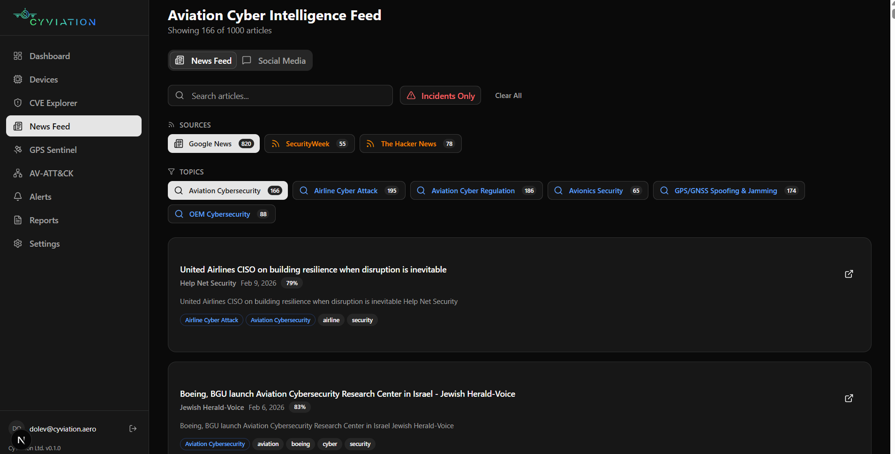The image size is (895, 454).
Task: Open Dashboard from the sidebar
Action: pyautogui.click(x=74, y=56)
